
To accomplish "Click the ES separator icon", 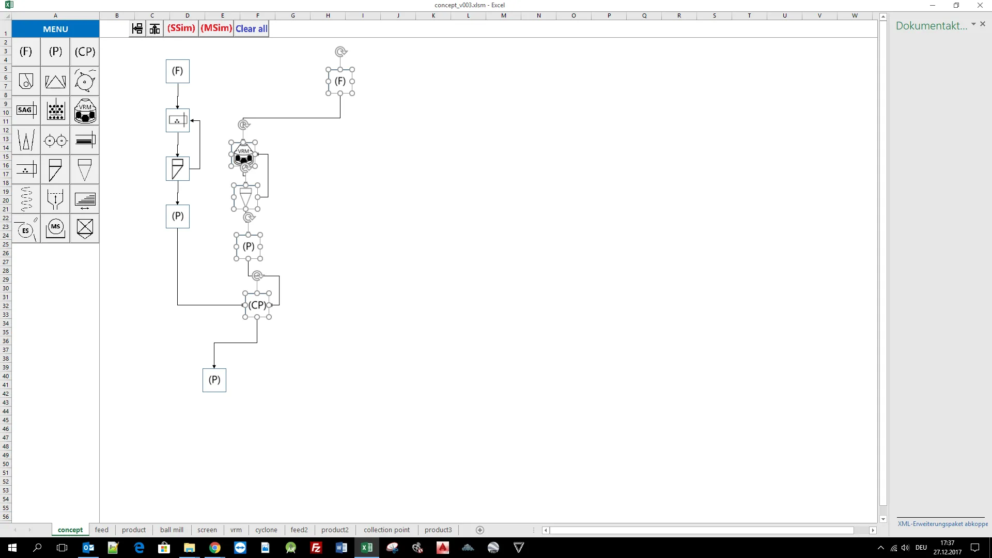I will pos(26,229).
